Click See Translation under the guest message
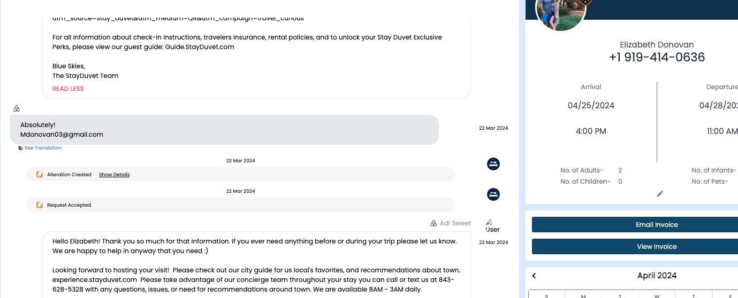Screen dimensions: 738x298 [43, 148]
